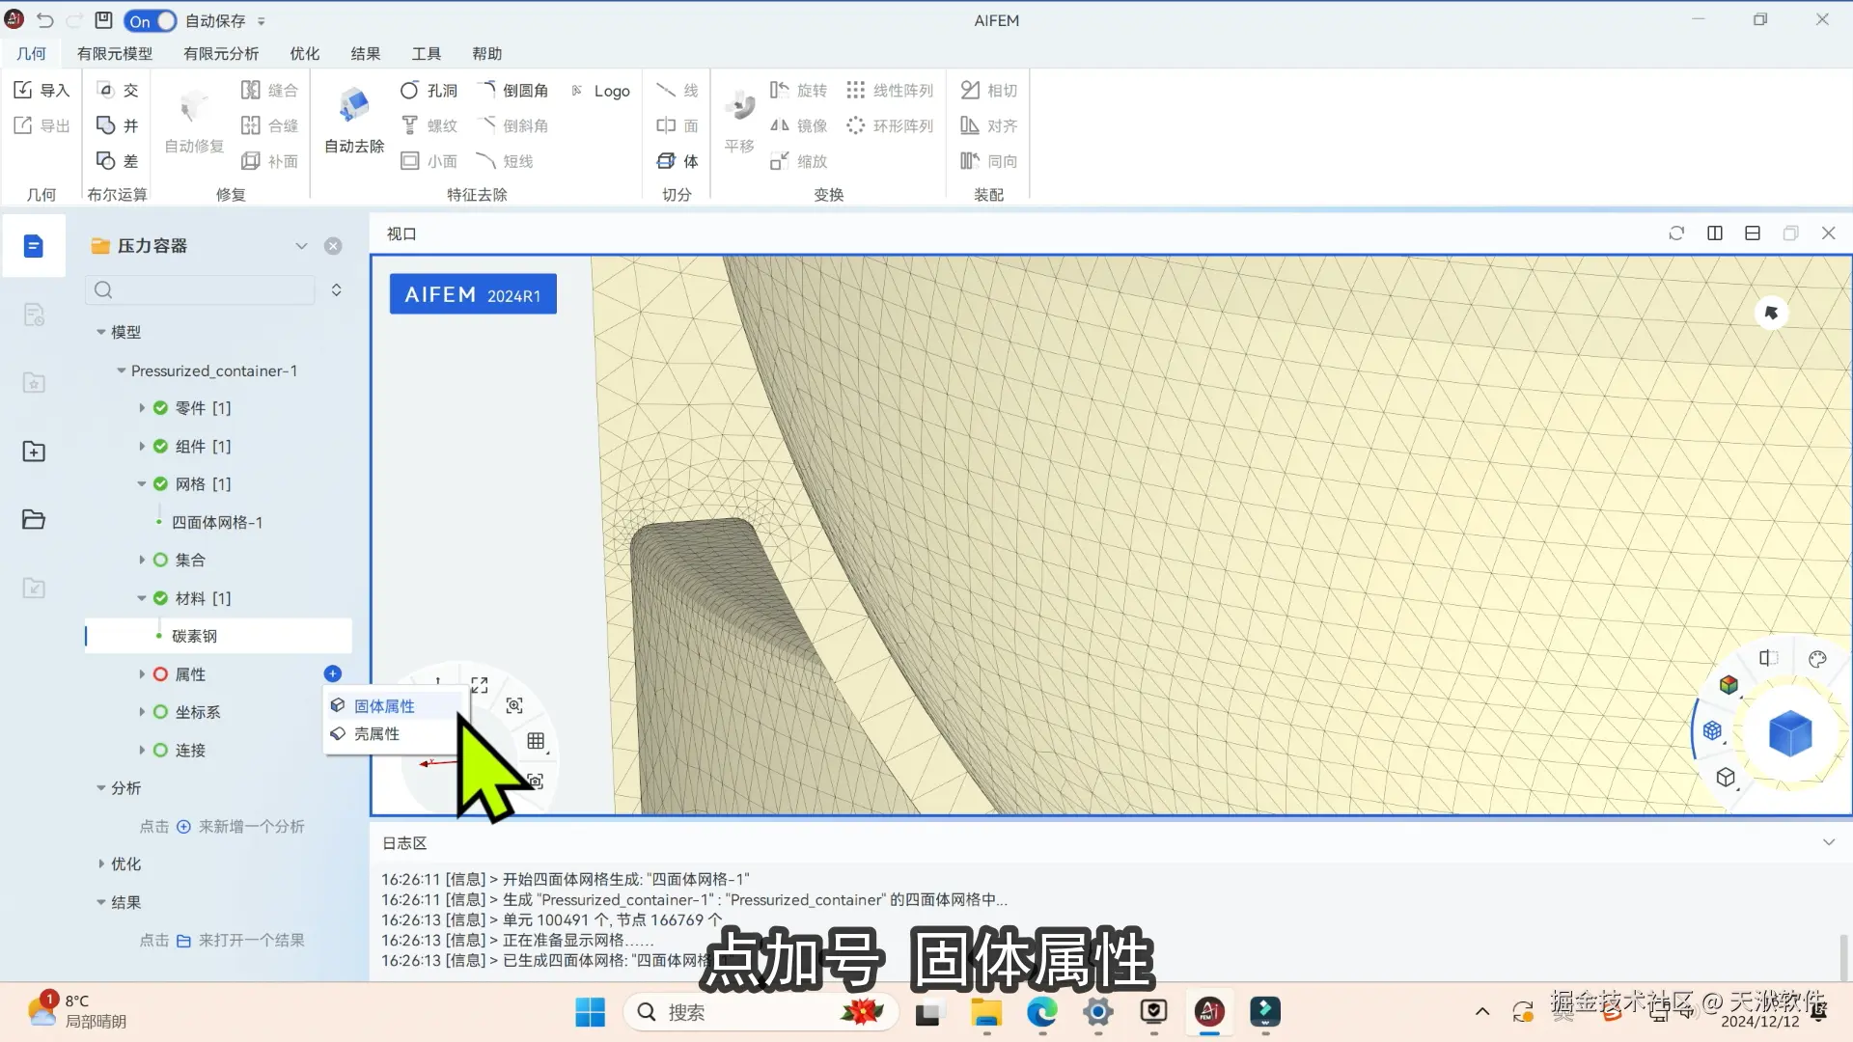Split viewport into side-by-side layout
Viewport: 1853px width, 1042px height.
click(x=1715, y=233)
